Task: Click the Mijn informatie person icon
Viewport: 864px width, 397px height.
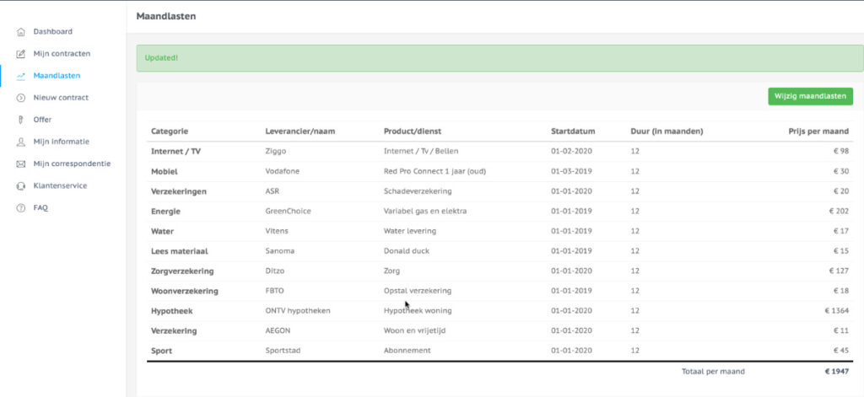Action: coord(21,142)
